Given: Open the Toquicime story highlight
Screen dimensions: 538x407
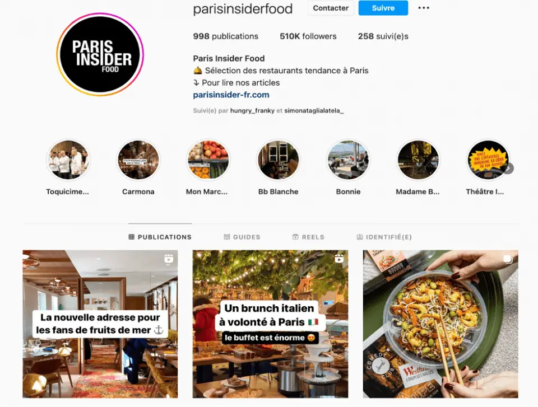Looking at the screenshot, I should pyautogui.click(x=68, y=160).
